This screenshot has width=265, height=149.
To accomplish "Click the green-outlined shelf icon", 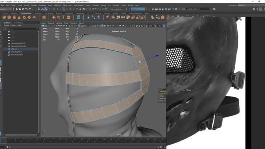I will (143, 17).
